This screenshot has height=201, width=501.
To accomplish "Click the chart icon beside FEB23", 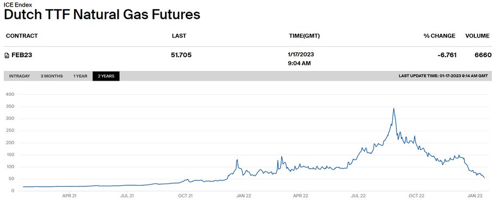I will tap(7, 56).
